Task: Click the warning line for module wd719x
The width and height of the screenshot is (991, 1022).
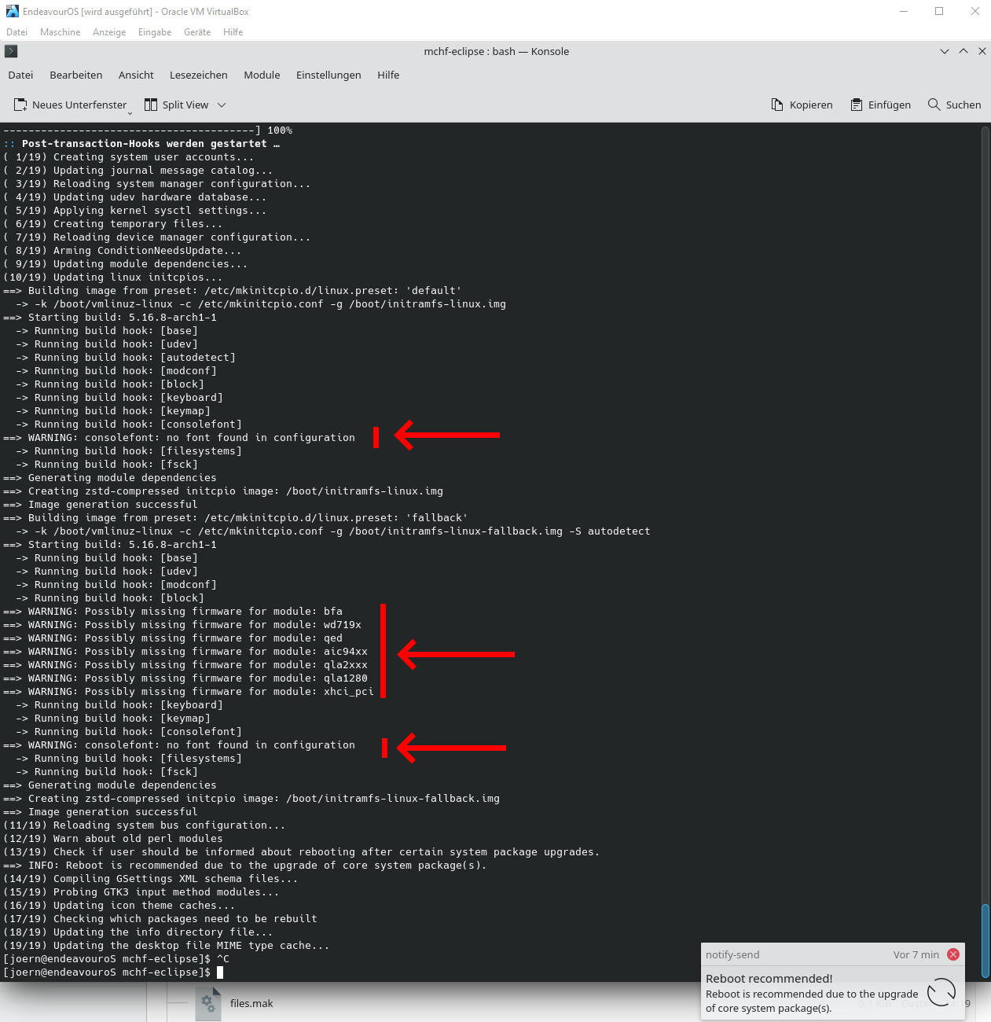Action: point(182,625)
